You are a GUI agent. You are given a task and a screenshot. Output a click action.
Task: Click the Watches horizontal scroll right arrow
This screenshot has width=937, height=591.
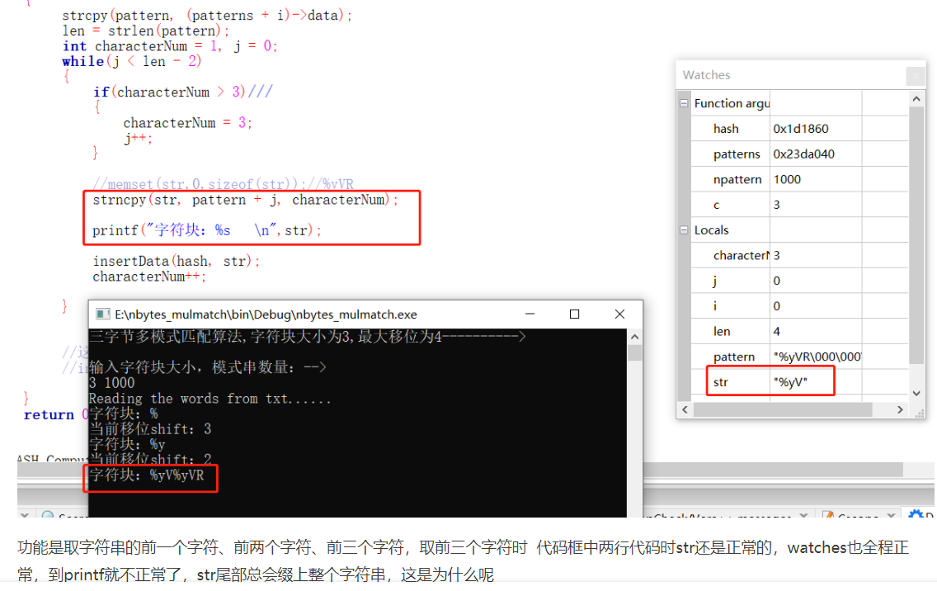pyautogui.click(x=900, y=409)
